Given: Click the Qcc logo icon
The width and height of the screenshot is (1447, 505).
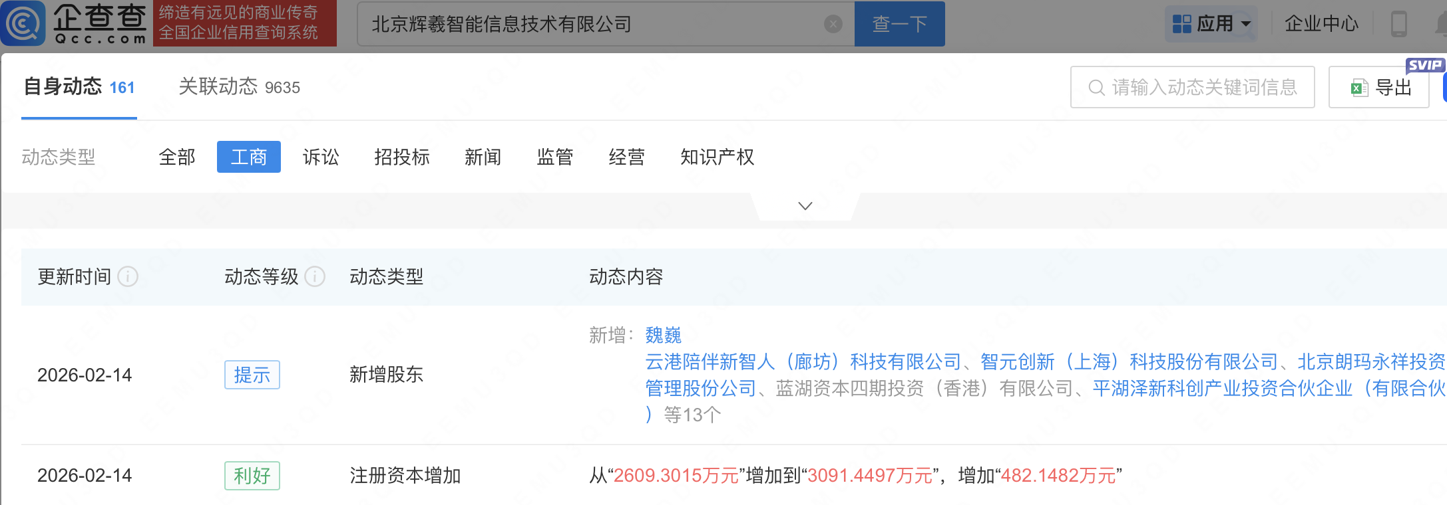Looking at the screenshot, I should (23, 23).
